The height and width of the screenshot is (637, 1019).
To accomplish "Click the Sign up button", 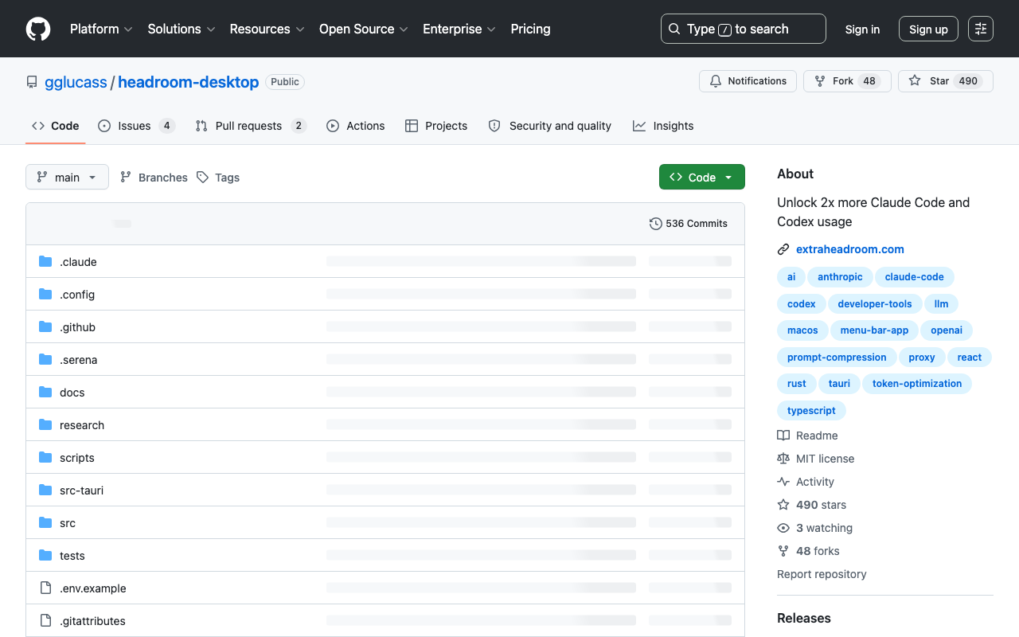I will pyautogui.click(x=928, y=29).
